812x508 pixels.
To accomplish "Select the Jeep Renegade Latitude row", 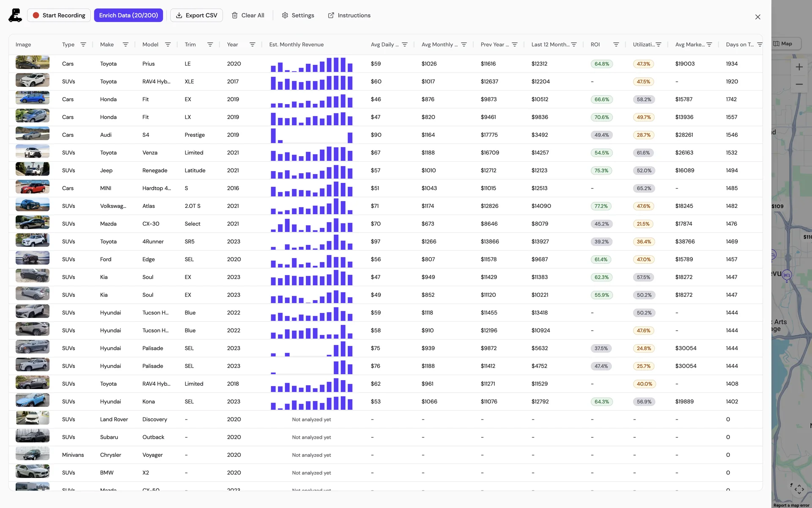I will (386, 171).
